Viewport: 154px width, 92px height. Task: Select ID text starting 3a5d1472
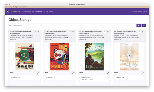125,33
